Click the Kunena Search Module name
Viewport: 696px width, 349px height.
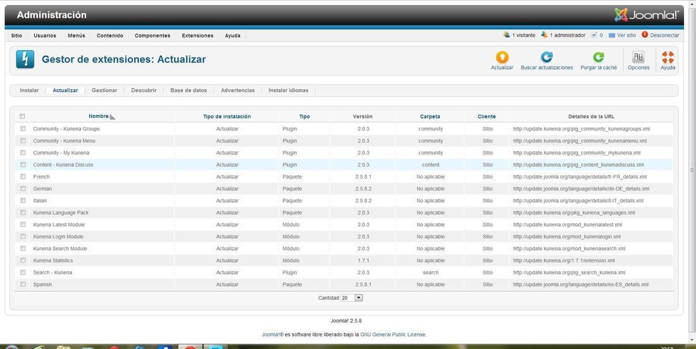(60, 248)
